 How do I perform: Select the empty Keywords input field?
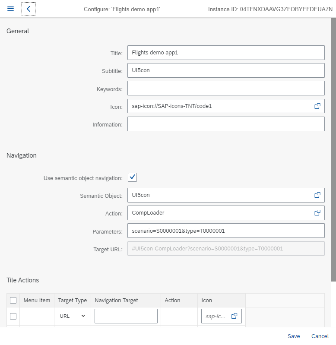tap(225, 88)
